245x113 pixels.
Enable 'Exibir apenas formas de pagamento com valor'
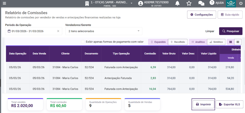(x=83, y=42)
